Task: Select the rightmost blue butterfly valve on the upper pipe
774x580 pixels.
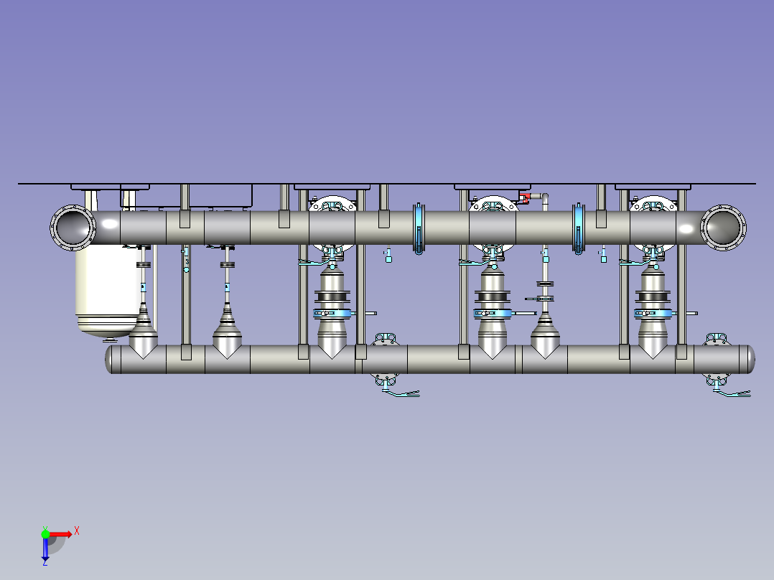Action: 579,228
